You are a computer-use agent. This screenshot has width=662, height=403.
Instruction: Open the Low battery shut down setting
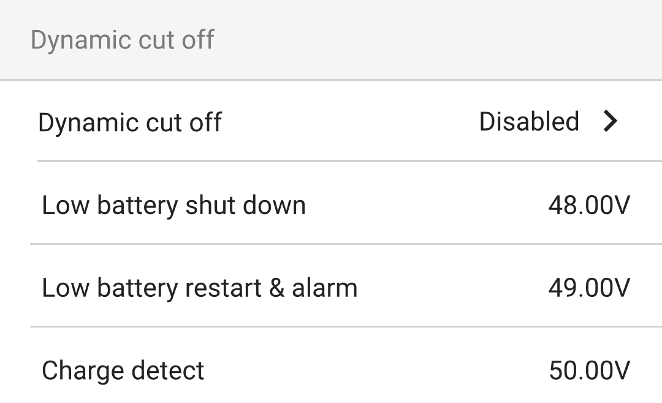point(331,205)
